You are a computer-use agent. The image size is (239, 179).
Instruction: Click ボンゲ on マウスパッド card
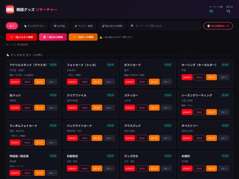pos(154,138)
